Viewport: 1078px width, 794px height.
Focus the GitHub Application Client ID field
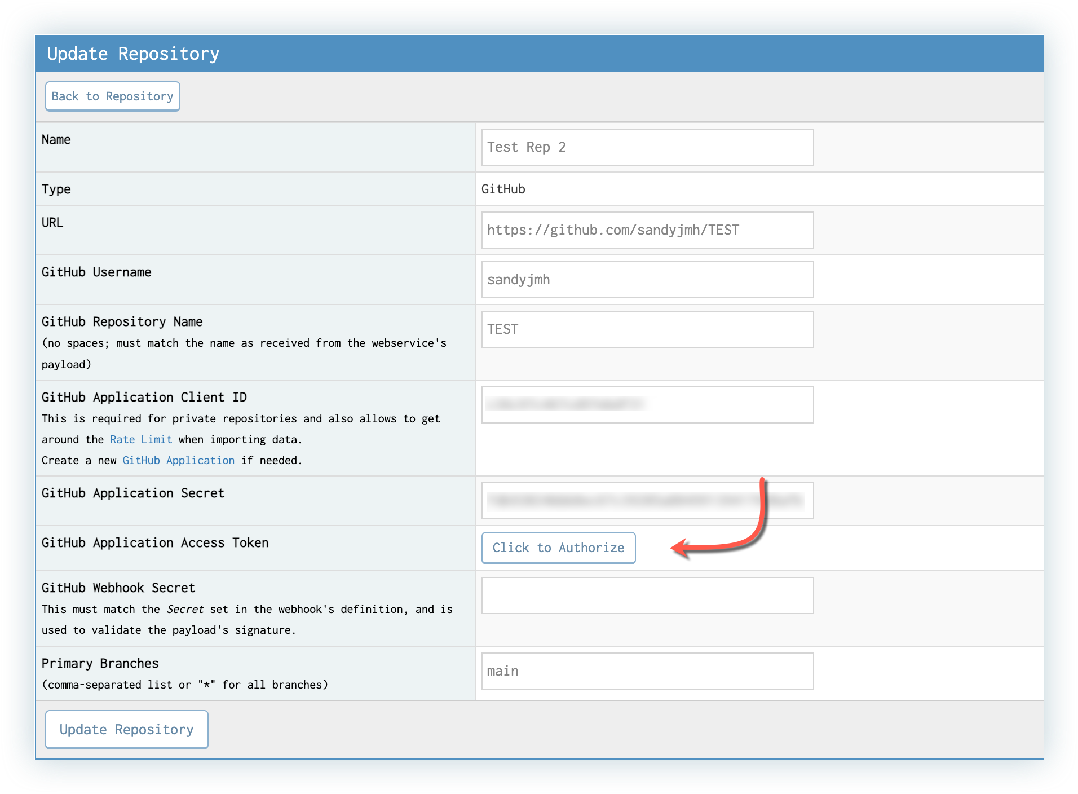648,405
